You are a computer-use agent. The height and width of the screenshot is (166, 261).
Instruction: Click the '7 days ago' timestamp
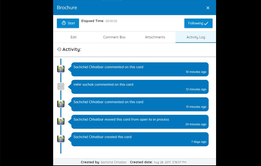(199, 142)
